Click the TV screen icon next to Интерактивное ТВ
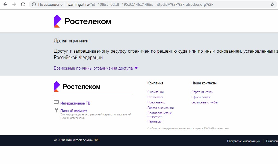This screenshot has width=278, height=164. coord(56,102)
